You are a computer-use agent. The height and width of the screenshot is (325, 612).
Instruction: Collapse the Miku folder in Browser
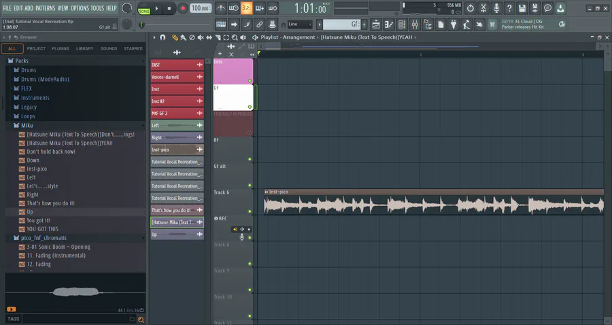pos(27,126)
